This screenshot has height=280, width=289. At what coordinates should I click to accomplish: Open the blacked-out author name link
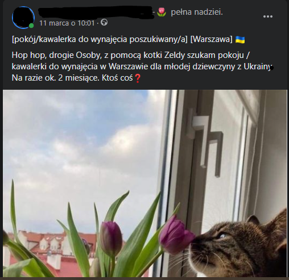coord(96,12)
